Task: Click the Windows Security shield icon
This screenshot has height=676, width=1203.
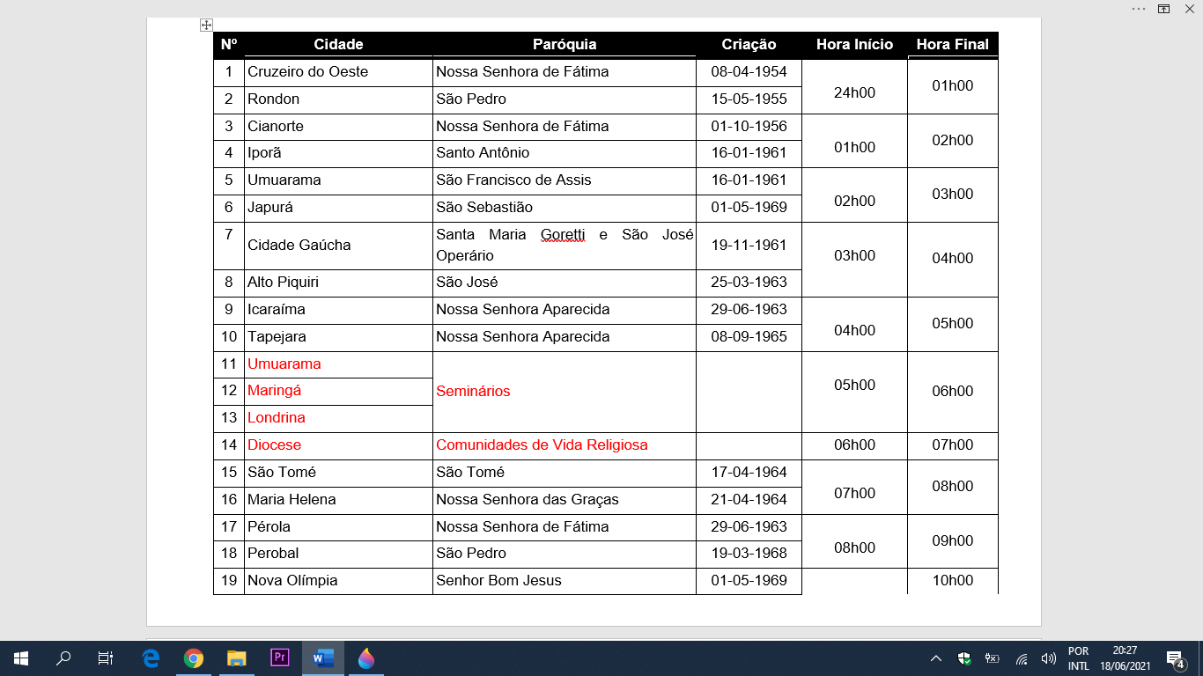Action: (964, 658)
